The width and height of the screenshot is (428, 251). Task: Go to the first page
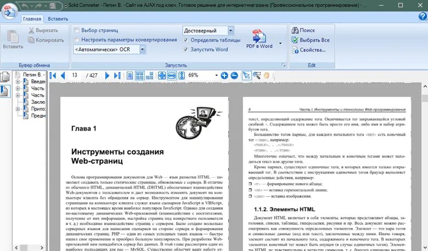[x=53, y=75]
